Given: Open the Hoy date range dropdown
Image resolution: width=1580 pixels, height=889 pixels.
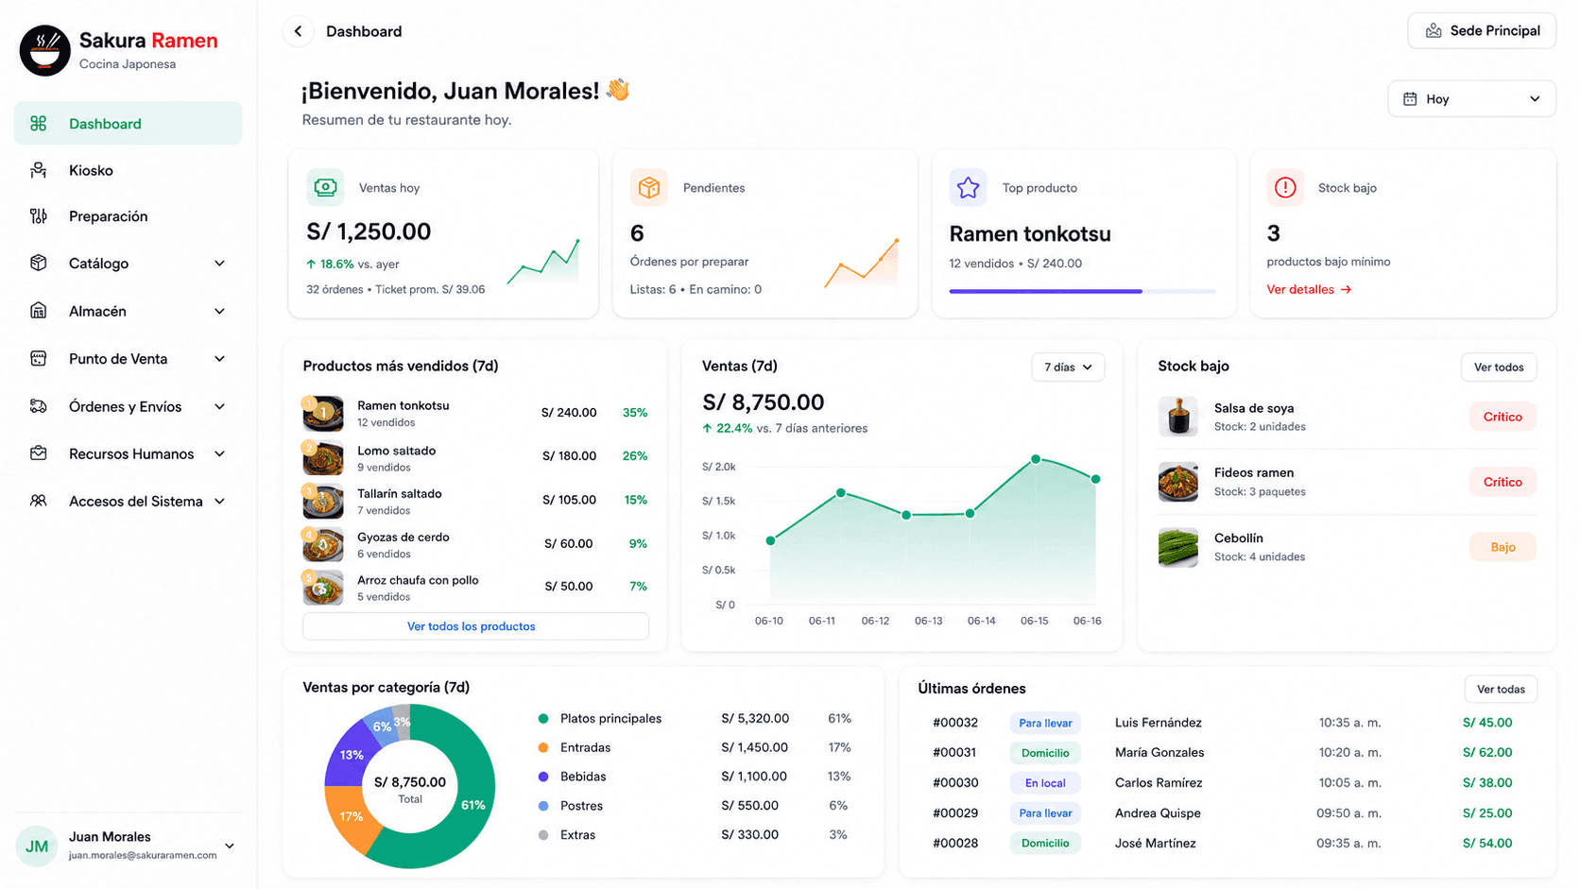Looking at the screenshot, I should coord(1471,99).
